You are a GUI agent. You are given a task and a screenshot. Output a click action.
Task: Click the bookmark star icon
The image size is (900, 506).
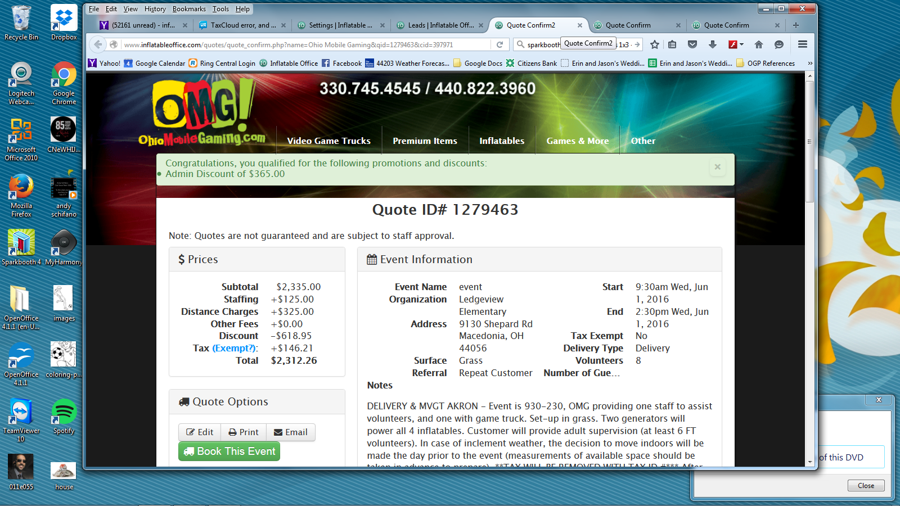click(x=655, y=44)
